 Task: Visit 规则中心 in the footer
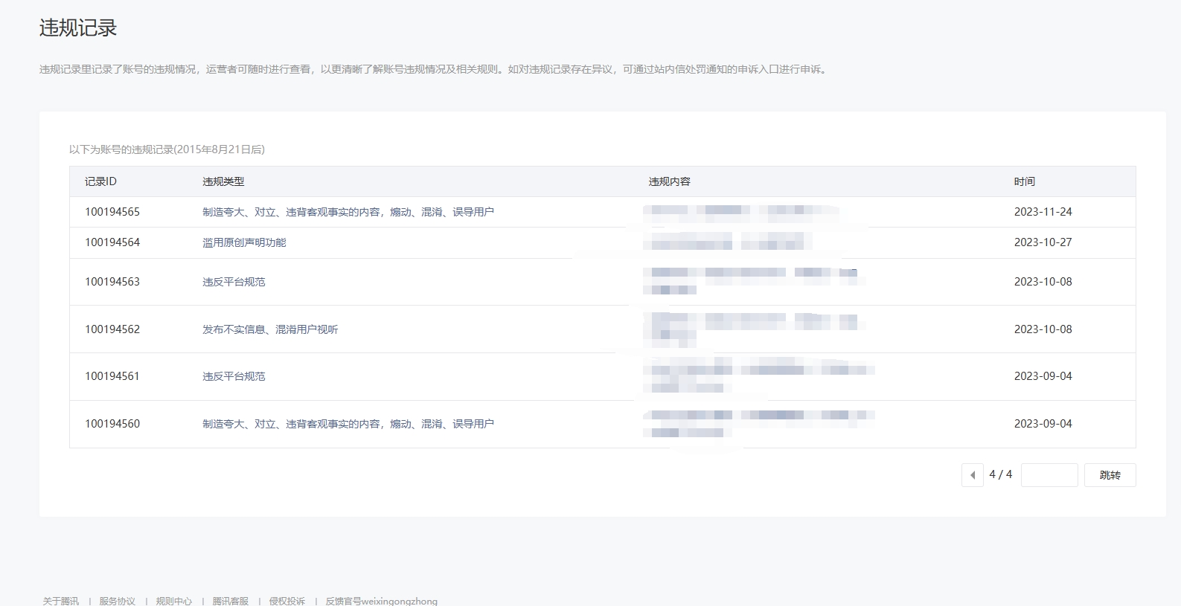pyautogui.click(x=173, y=601)
